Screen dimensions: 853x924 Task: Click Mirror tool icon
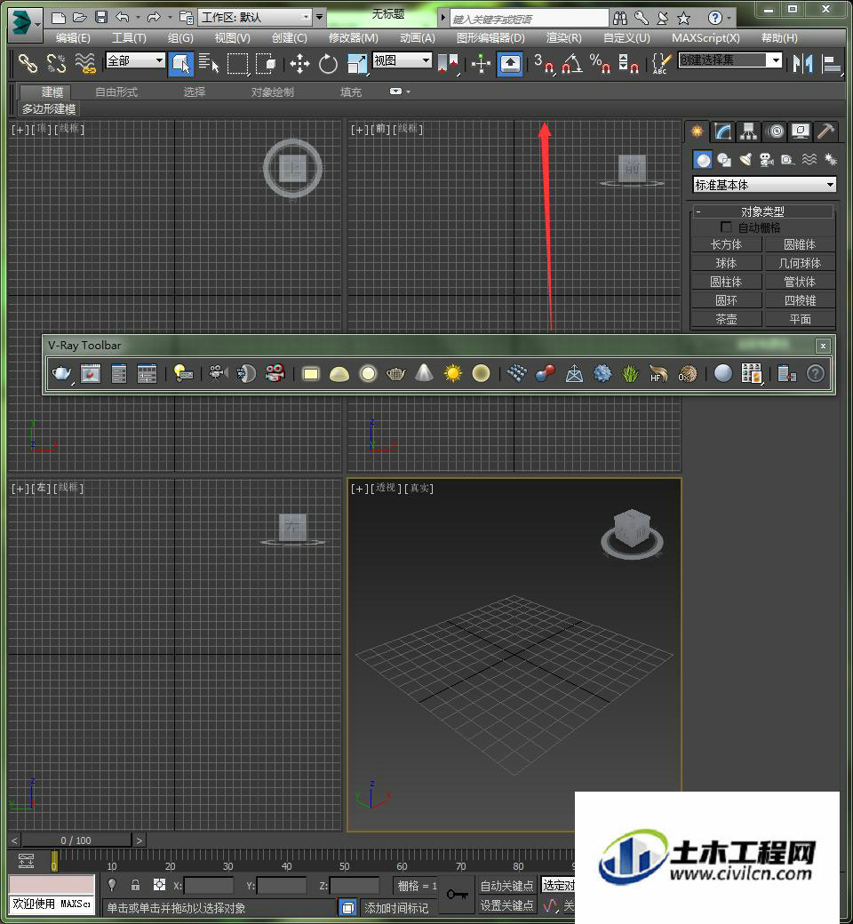coord(802,64)
